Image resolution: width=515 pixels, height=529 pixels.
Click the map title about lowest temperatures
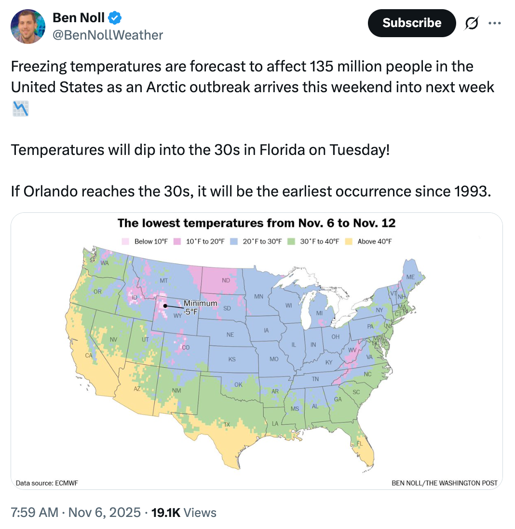[x=257, y=223]
